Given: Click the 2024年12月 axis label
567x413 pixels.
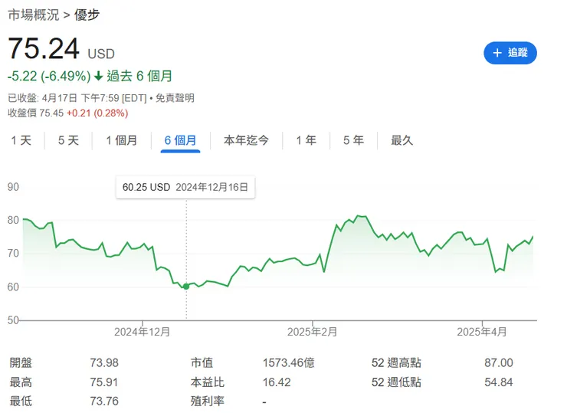Looking at the screenshot, I should pyautogui.click(x=142, y=332).
